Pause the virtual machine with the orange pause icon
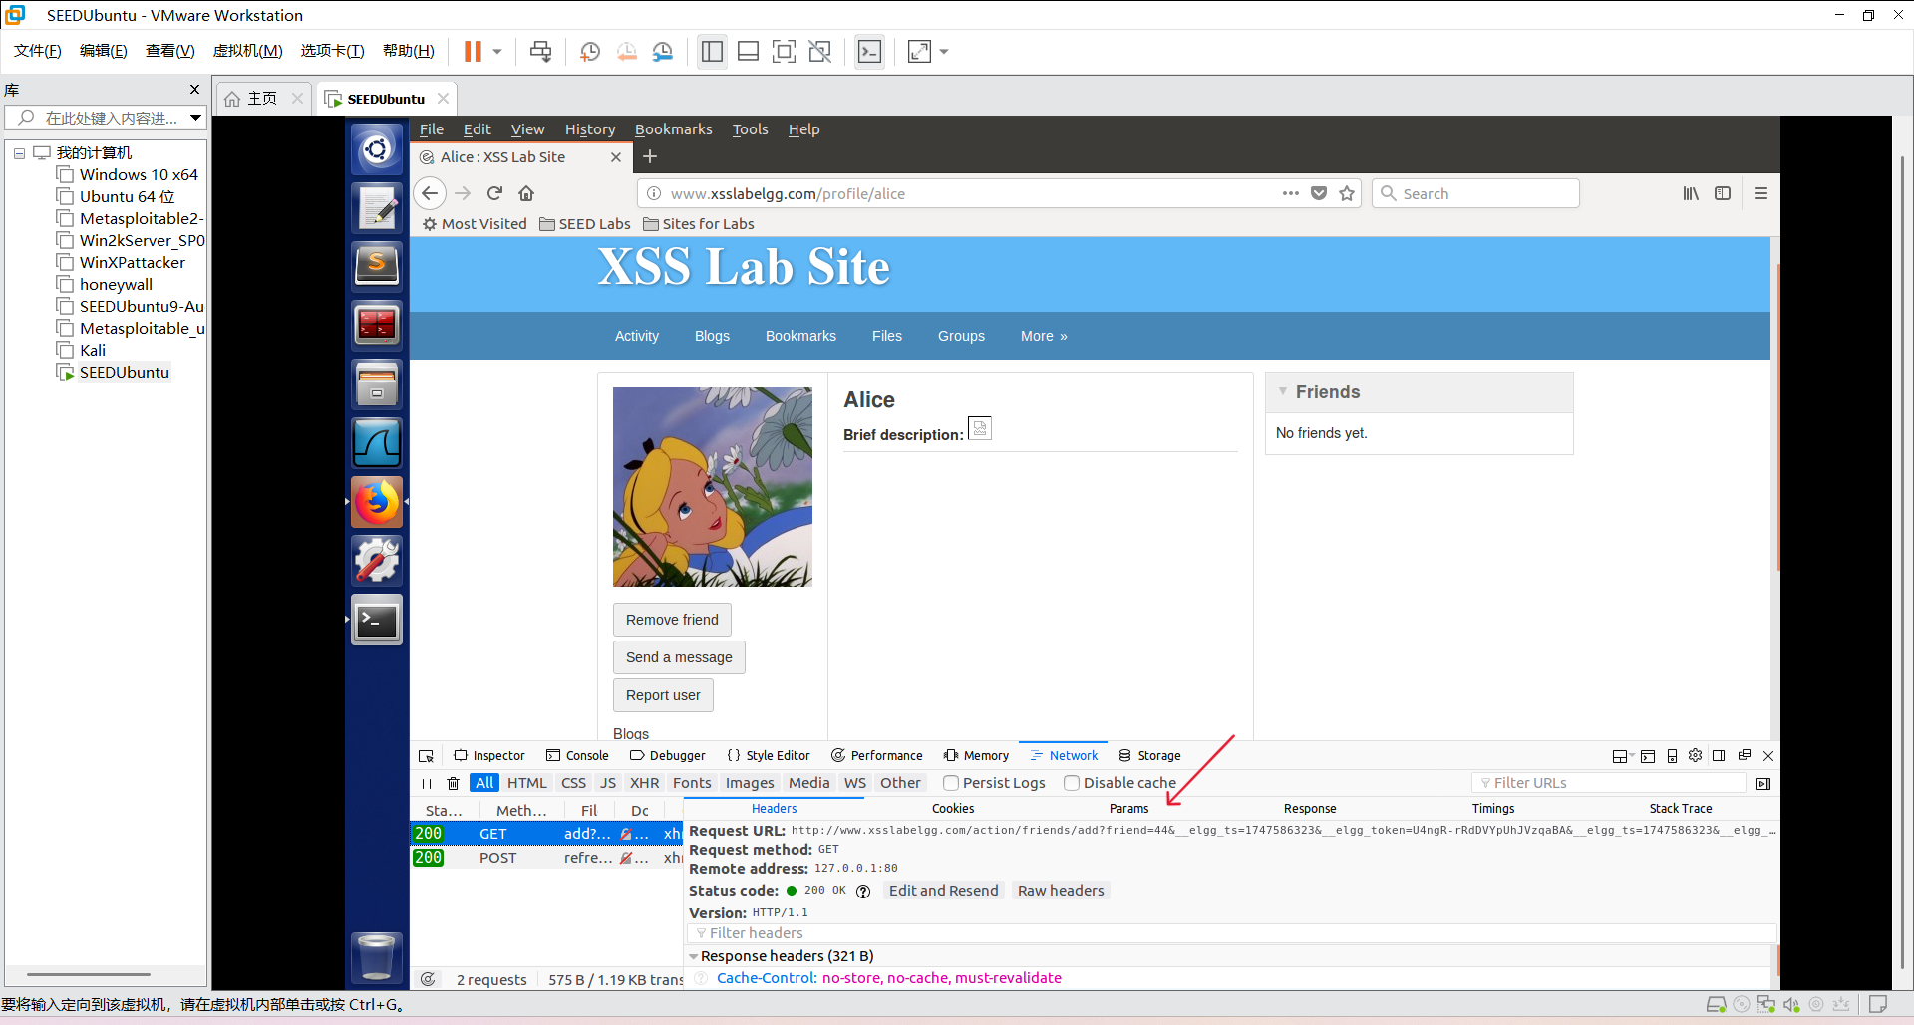The width and height of the screenshot is (1914, 1025). tap(473, 51)
